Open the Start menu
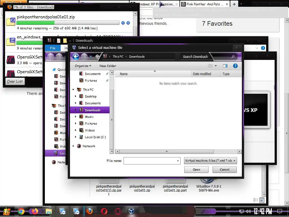The height and width of the screenshot is (217, 289). pyautogui.click(x=7, y=211)
